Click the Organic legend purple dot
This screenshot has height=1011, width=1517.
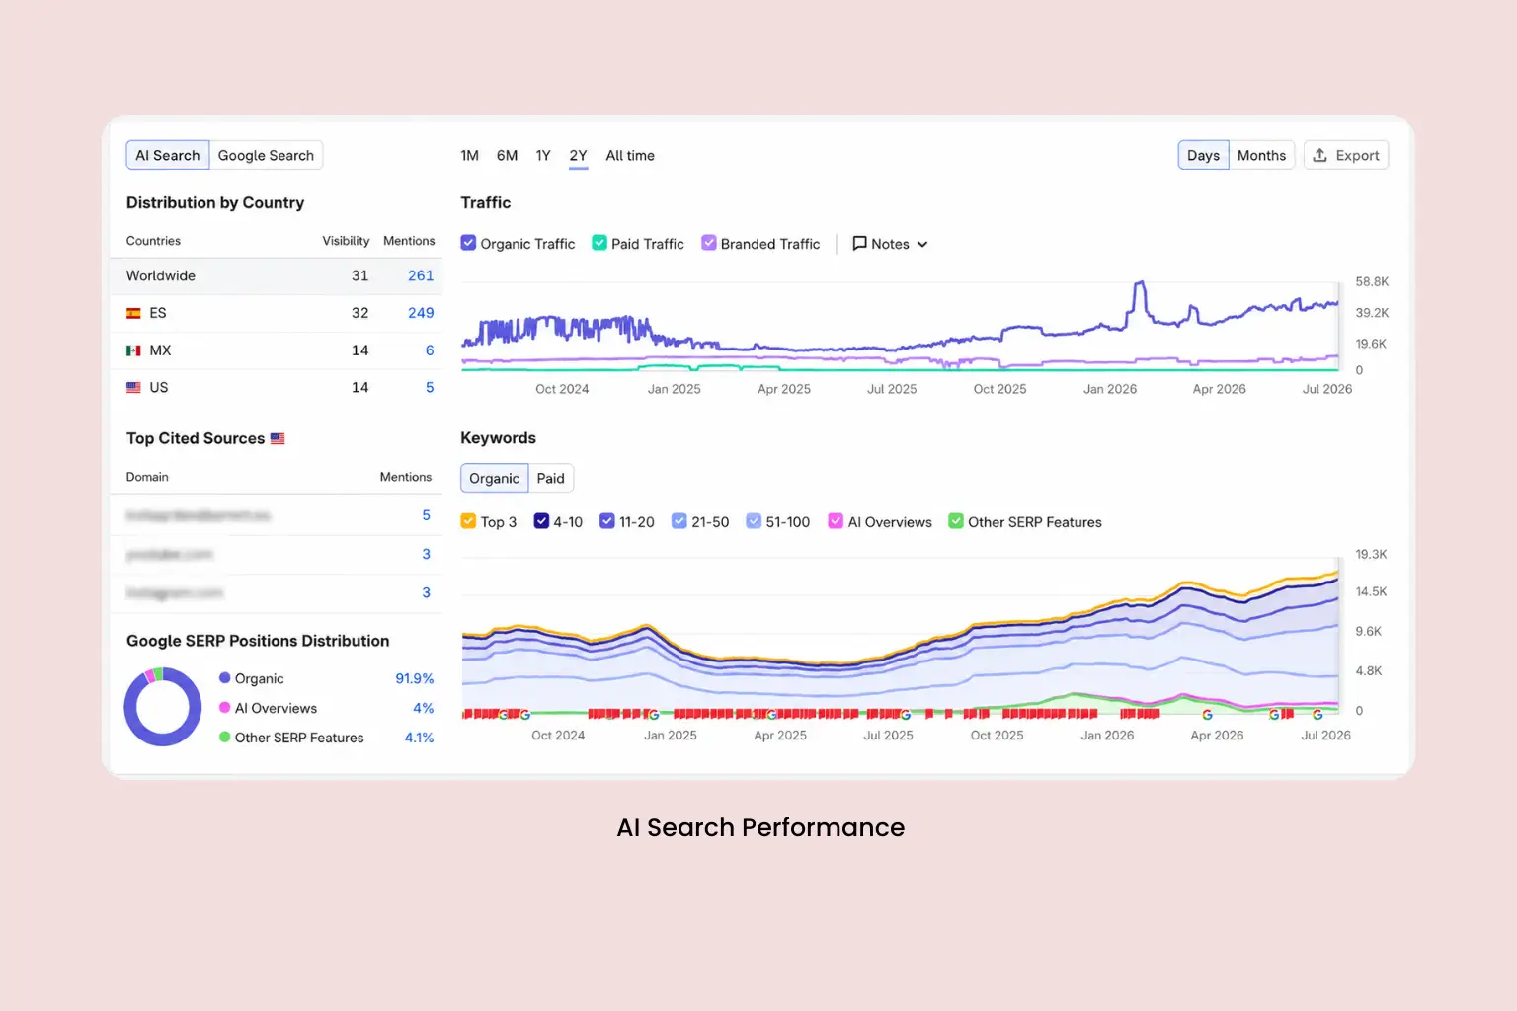click(225, 677)
